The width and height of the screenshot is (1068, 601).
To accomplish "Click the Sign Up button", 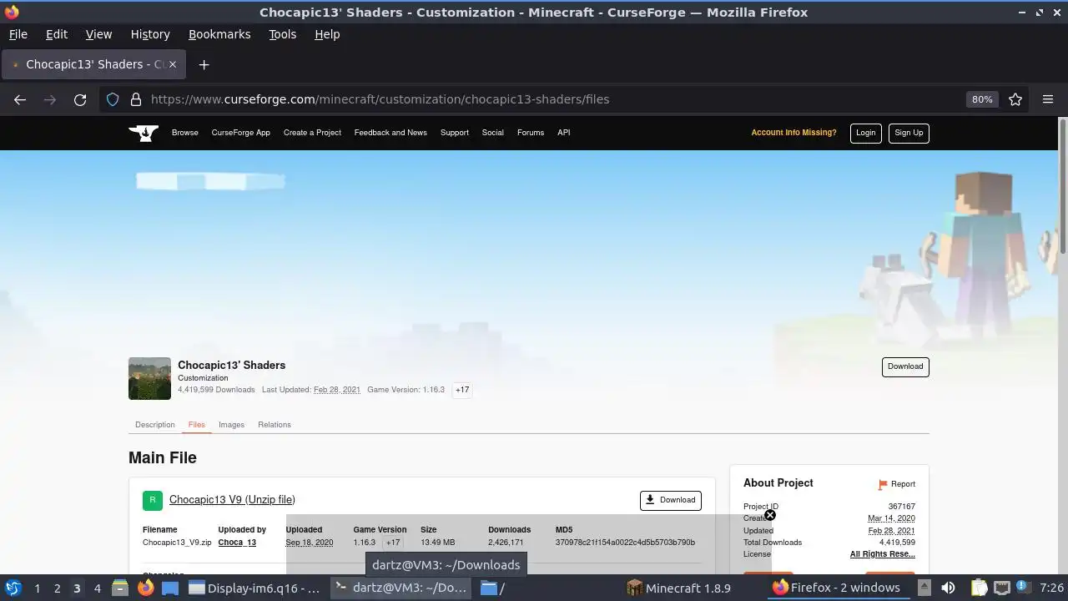I will pos(909,133).
